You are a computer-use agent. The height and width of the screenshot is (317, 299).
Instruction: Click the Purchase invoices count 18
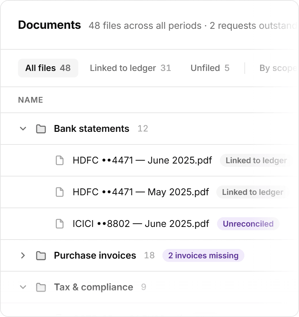pos(149,255)
